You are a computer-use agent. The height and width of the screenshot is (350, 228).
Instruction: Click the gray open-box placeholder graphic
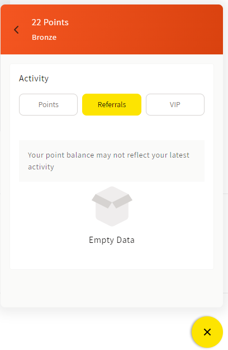click(x=112, y=206)
